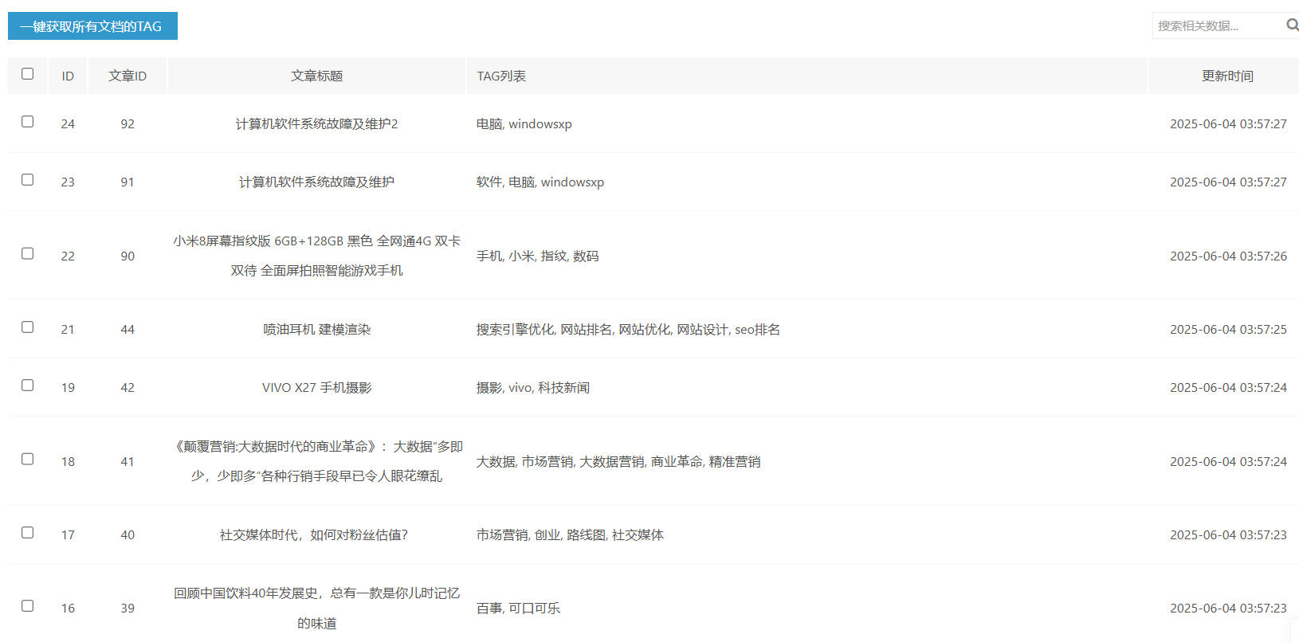
Task: Click title starting 小米8屏幕指纹版
Action: tap(316, 256)
